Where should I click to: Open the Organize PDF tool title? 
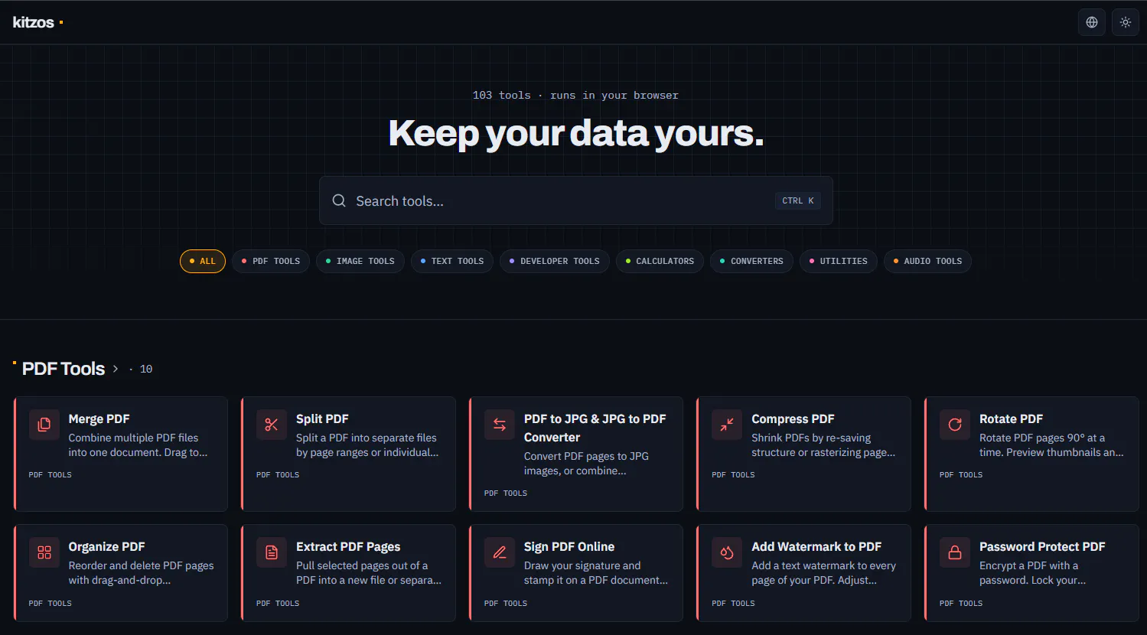tap(106, 547)
